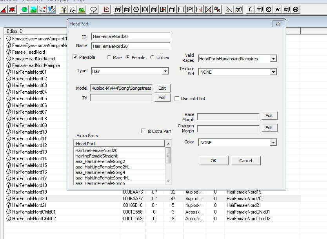Open the Color dropdown
This screenshot has width=327, height=239.
click(273, 143)
